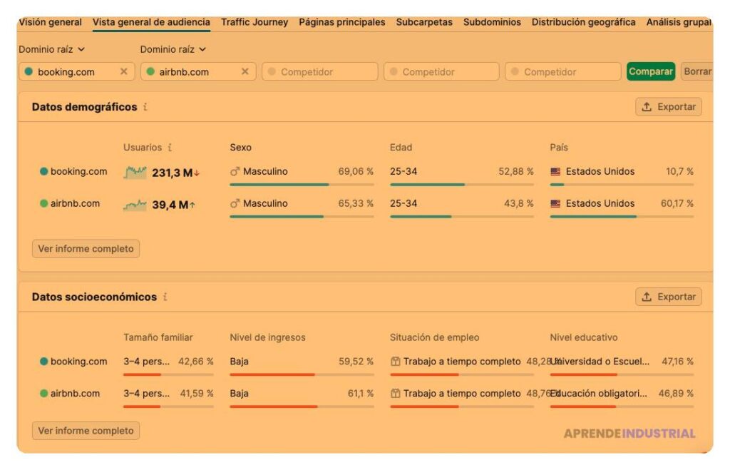Viewport: 730px width, 470px height.
Task: Click the Edad column header
Action: click(x=401, y=147)
